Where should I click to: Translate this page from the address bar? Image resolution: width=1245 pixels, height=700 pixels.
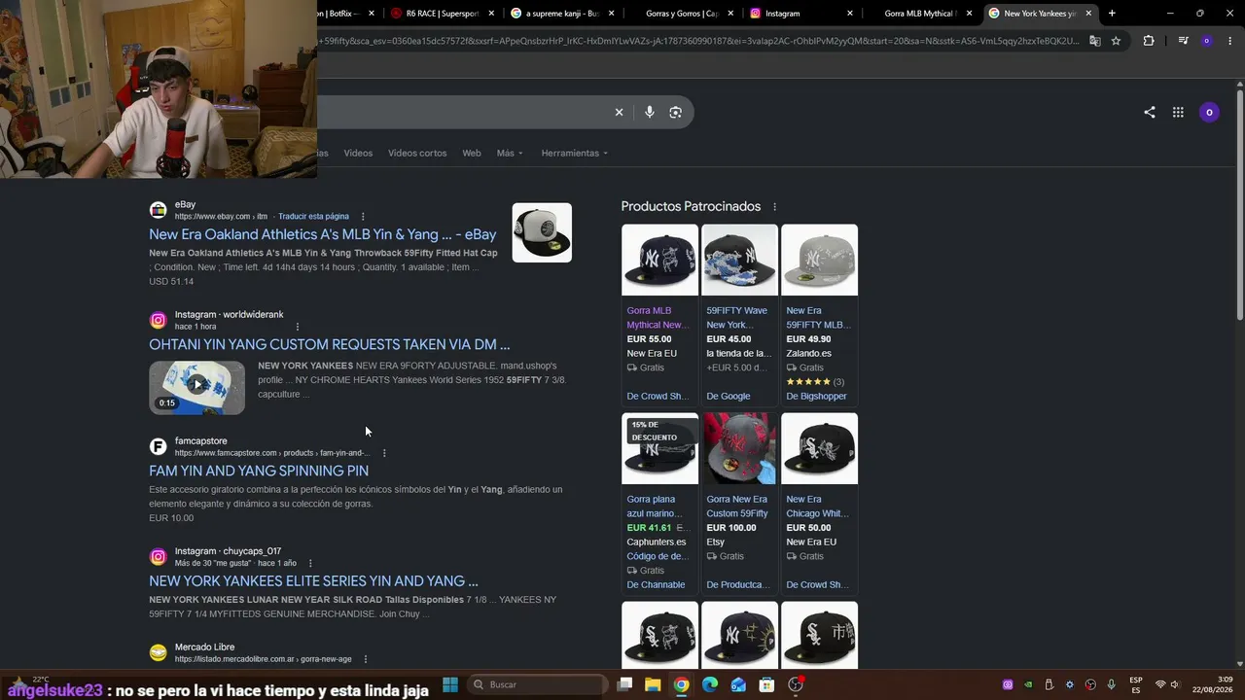(1094, 41)
